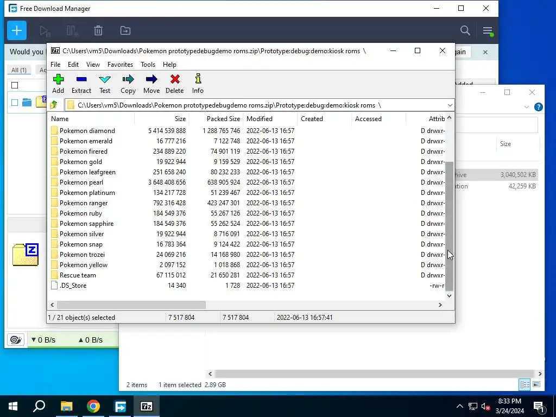Screen dimensions: 556x417
Task: Open the Help menu in 7-Zip
Action: pos(169,65)
